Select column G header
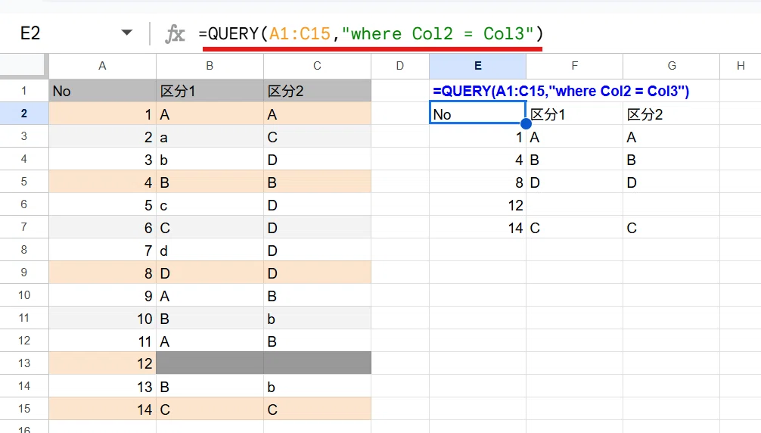 pyautogui.click(x=672, y=66)
